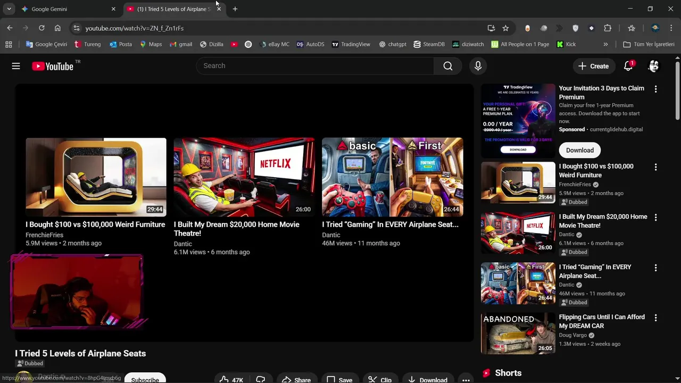
Task: Open more options for Weird Furniture sidebar video
Action: pyautogui.click(x=655, y=167)
